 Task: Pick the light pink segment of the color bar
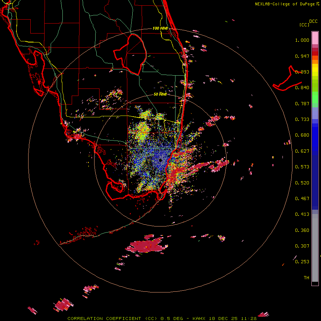315,38
